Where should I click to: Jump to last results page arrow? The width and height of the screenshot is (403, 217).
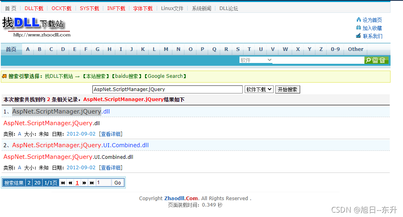click(x=92, y=183)
